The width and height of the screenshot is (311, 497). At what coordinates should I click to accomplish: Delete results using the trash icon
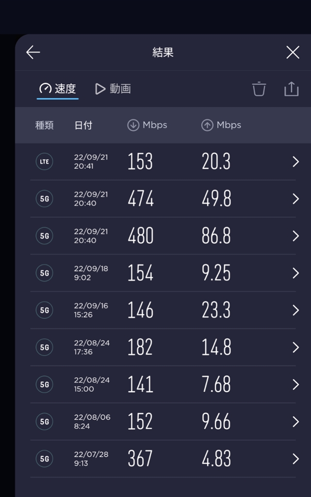point(259,89)
